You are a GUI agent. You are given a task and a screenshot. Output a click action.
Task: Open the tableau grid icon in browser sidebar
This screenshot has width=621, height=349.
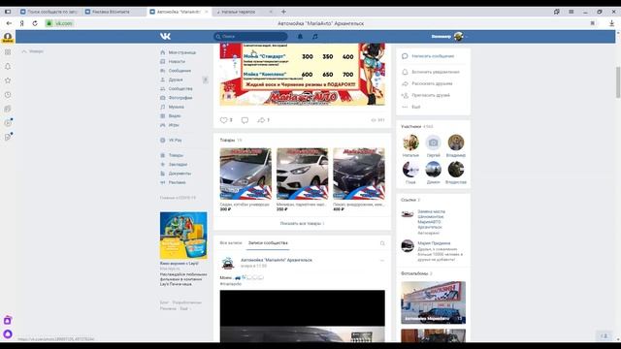tap(8, 51)
